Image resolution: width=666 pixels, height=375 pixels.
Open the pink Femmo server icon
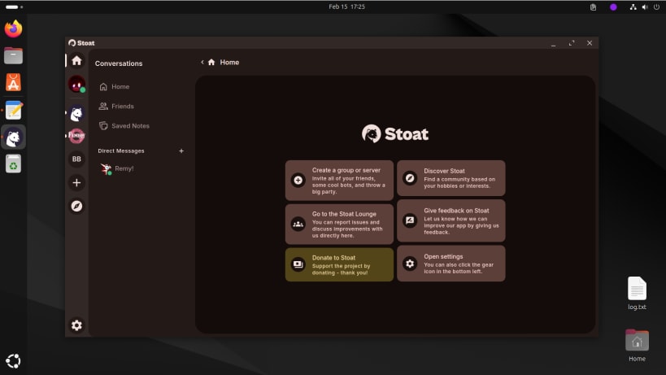(x=76, y=136)
